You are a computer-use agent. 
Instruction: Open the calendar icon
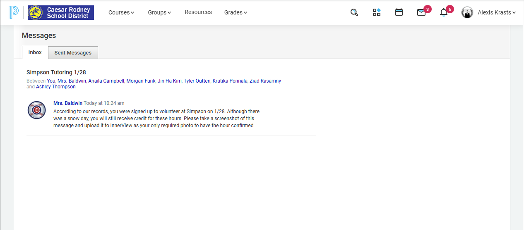pyautogui.click(x=399, y=12)
